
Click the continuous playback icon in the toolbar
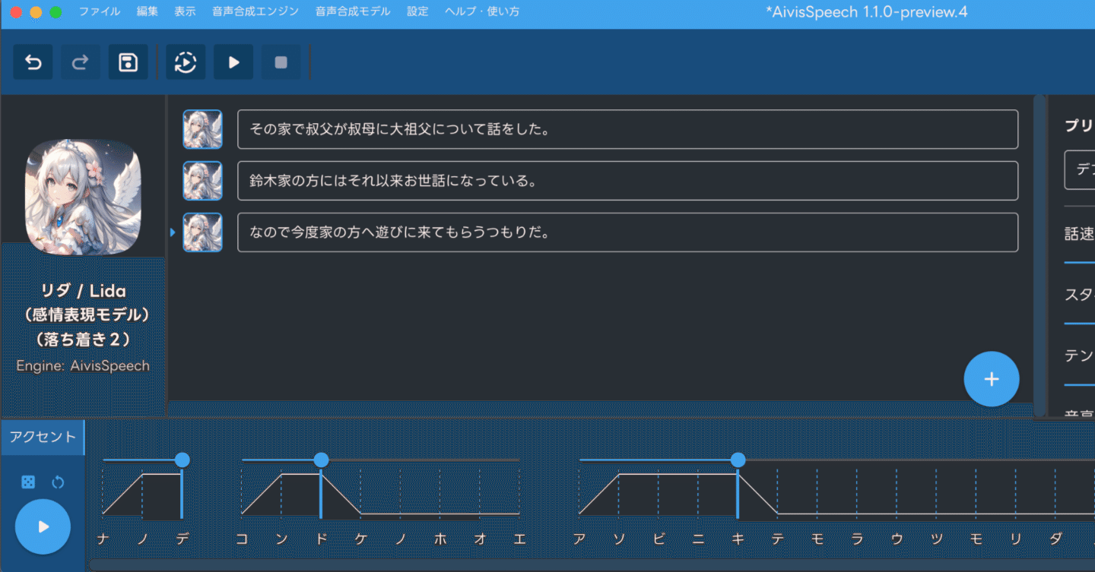pos(186,62)
